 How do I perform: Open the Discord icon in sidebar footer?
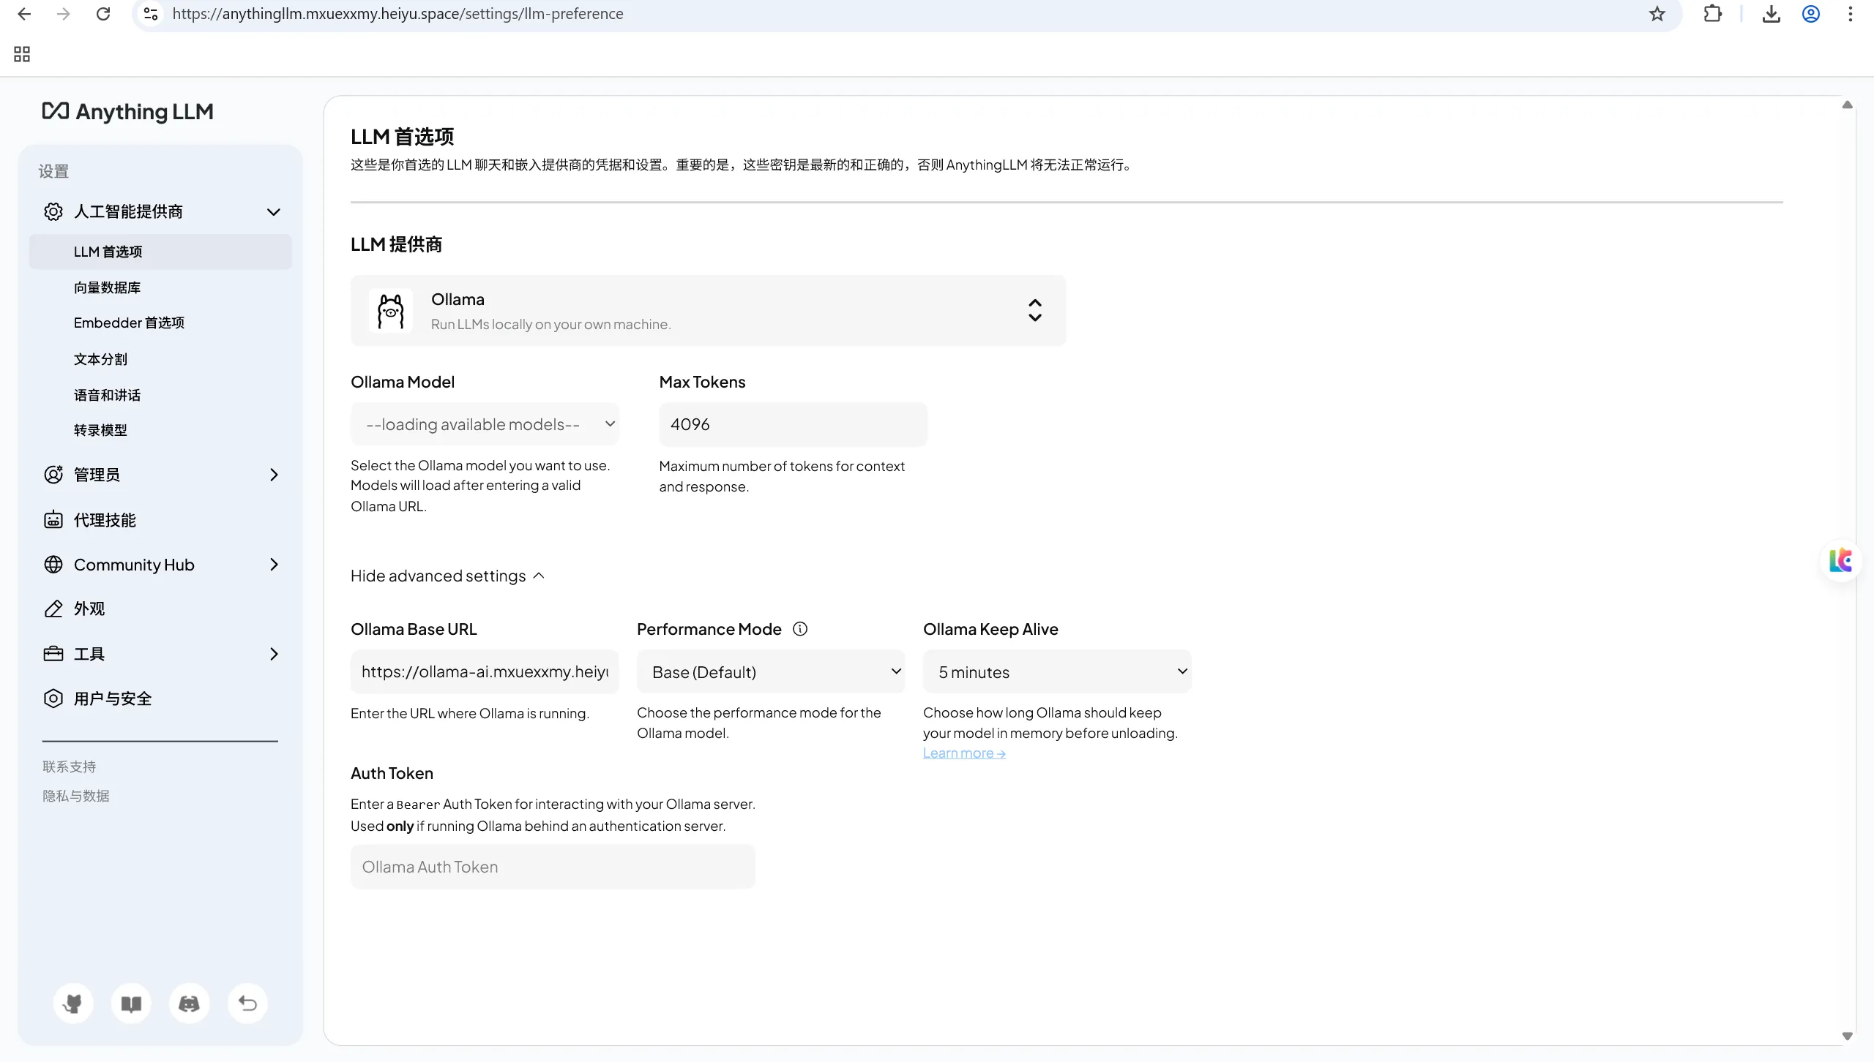pyautogui.click(x=189, y=1003)
